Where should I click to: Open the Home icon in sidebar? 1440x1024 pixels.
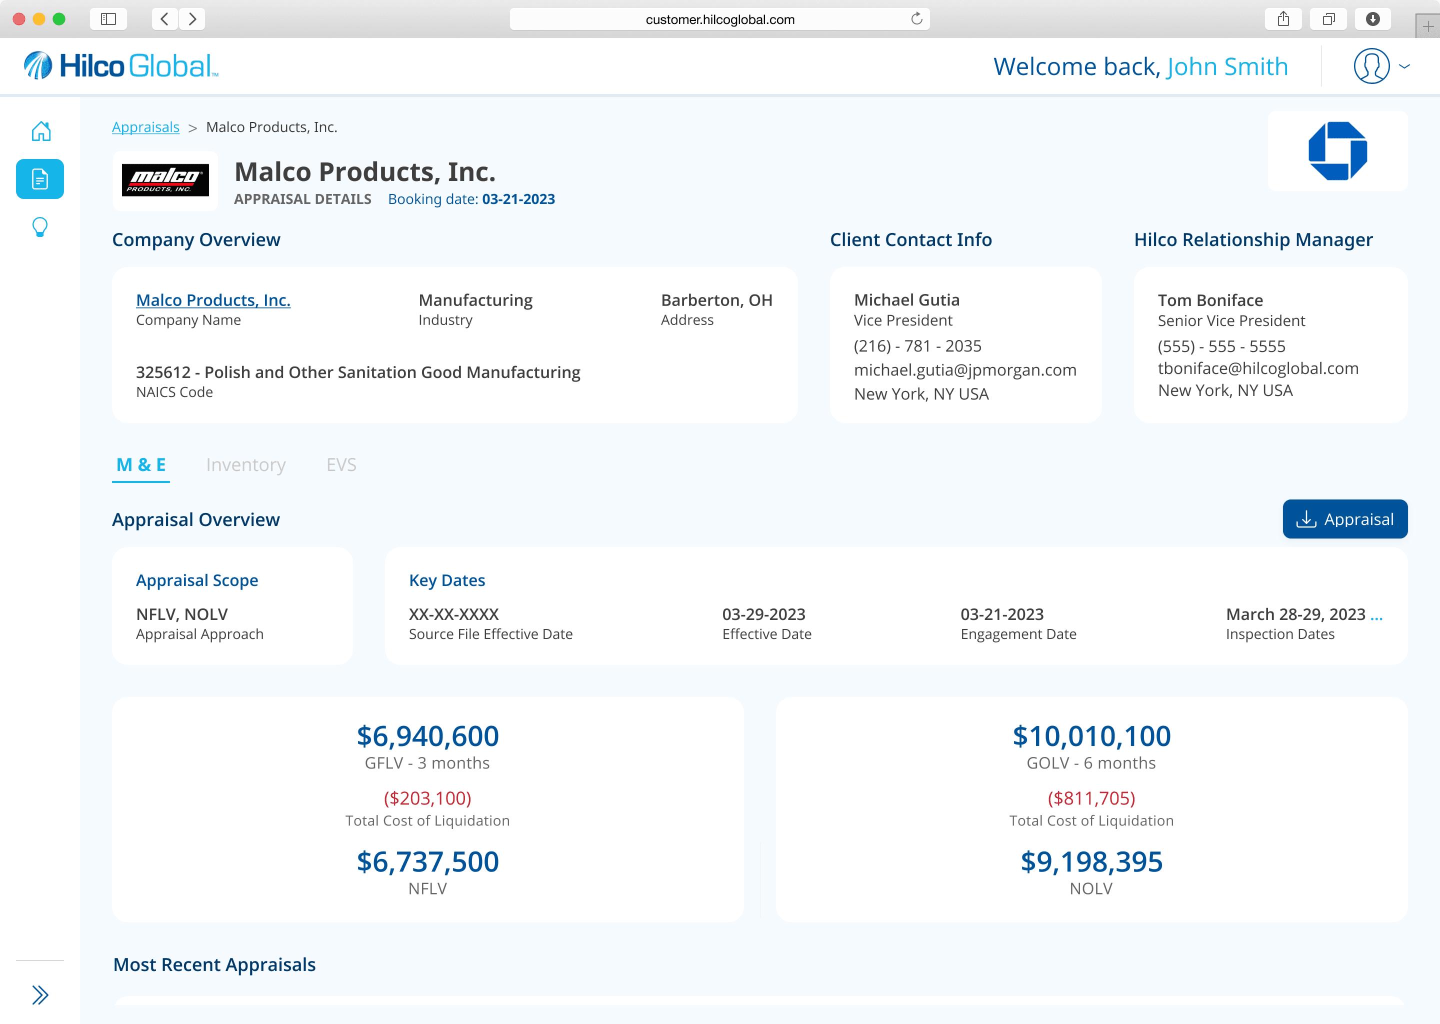coord(41,131)
